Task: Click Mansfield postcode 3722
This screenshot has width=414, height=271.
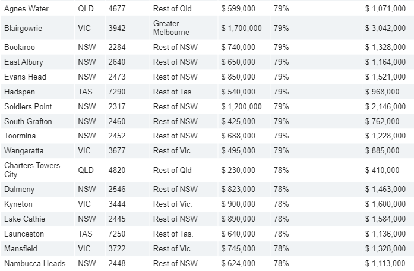Action: point(117,248)
